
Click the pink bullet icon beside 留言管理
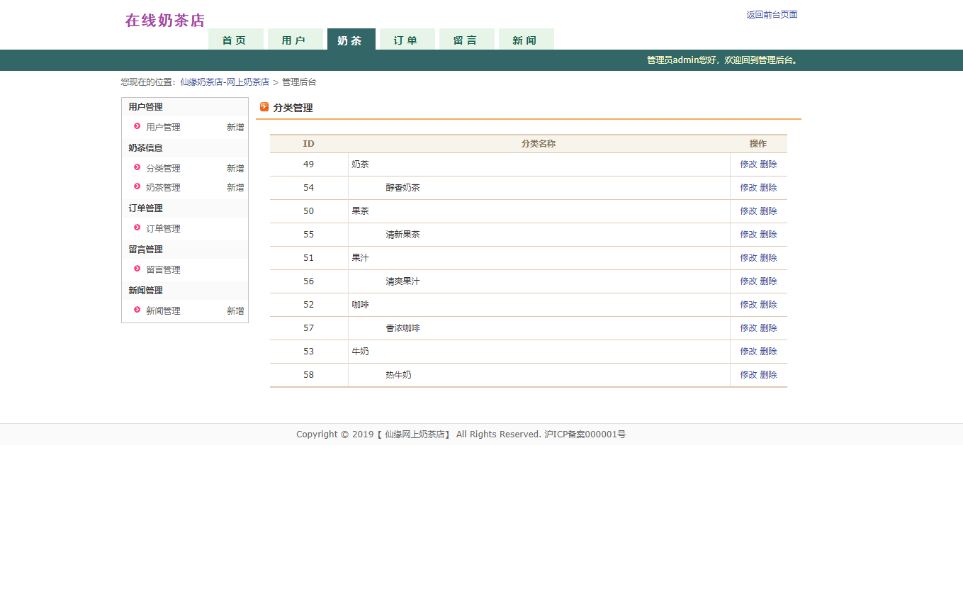click(137, 269)
